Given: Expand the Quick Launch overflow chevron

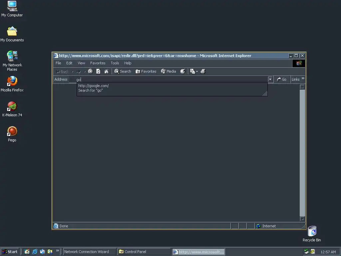Looking at the screenshot, I should pyautogui.click(x=57, y=251).
